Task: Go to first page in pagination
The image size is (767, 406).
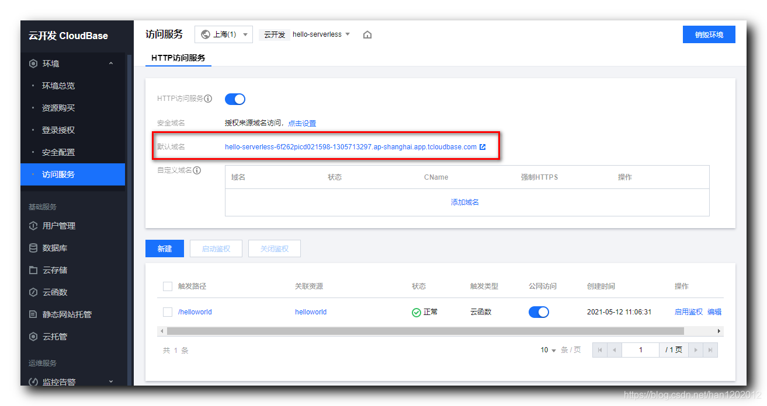Action: point(600,350)
